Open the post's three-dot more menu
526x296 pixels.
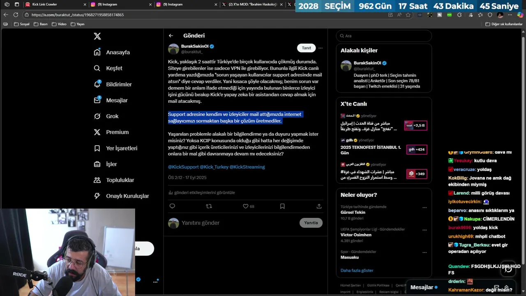[x=321, y=48]
